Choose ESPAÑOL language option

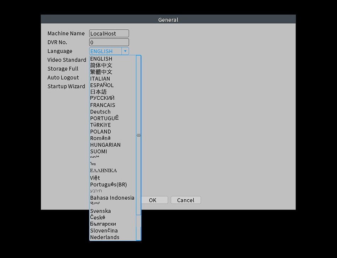click(x=102, y=85)
